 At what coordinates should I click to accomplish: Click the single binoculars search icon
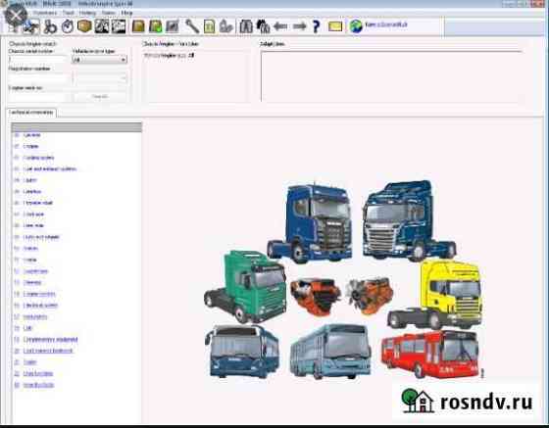[246, 26]
